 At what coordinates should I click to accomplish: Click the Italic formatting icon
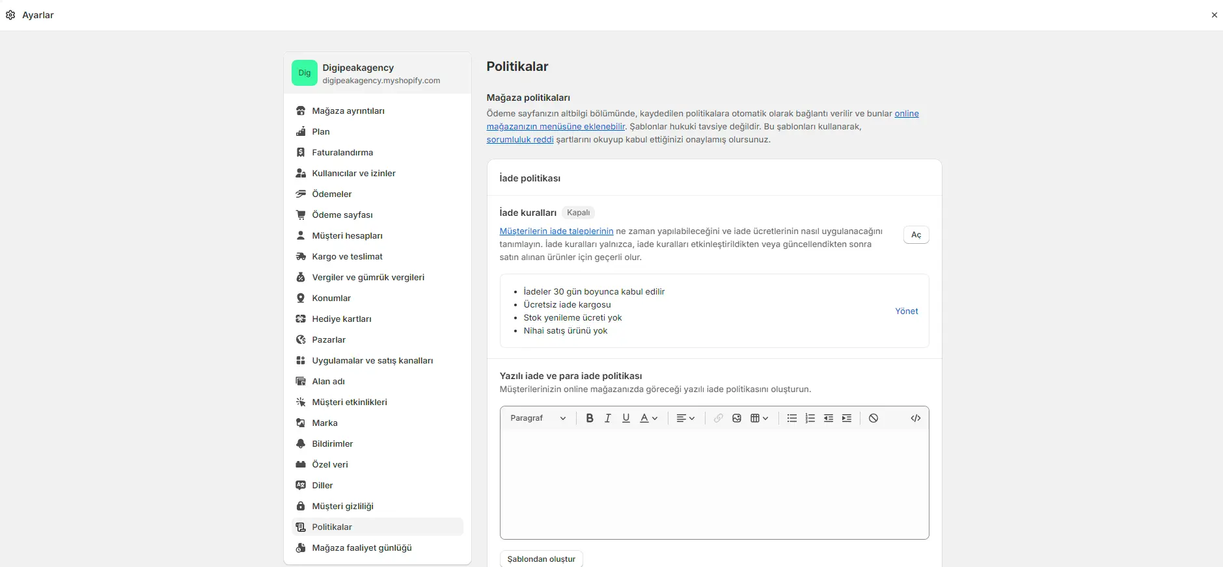click(x=608, y=418)
